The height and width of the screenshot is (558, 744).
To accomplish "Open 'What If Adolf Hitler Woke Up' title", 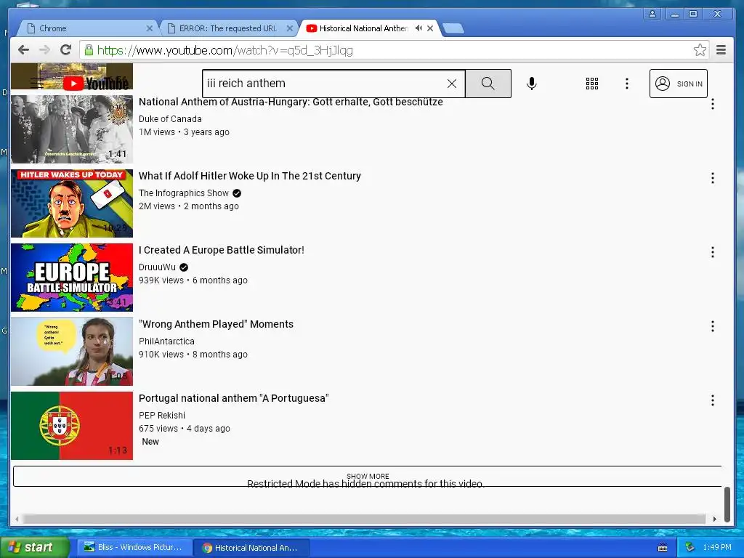I will coord(250,176).
